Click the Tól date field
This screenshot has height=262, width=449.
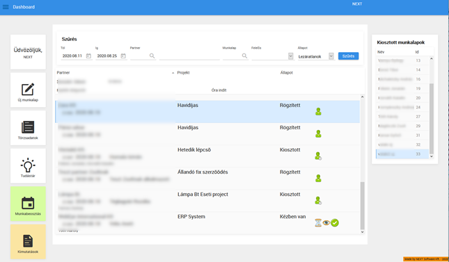click(x=73, y=56)
